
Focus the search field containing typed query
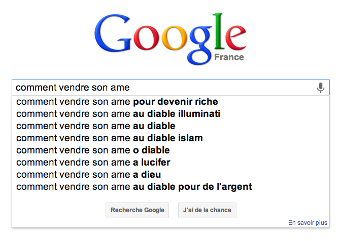pyautogui.click(x=170, y=88)
